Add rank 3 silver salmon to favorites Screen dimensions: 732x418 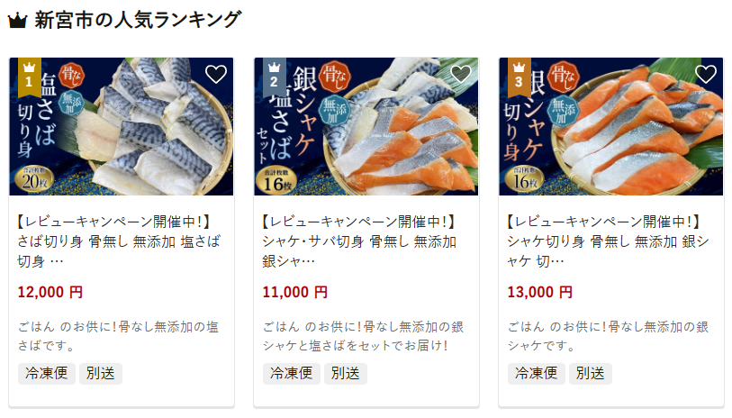point(705,74)
